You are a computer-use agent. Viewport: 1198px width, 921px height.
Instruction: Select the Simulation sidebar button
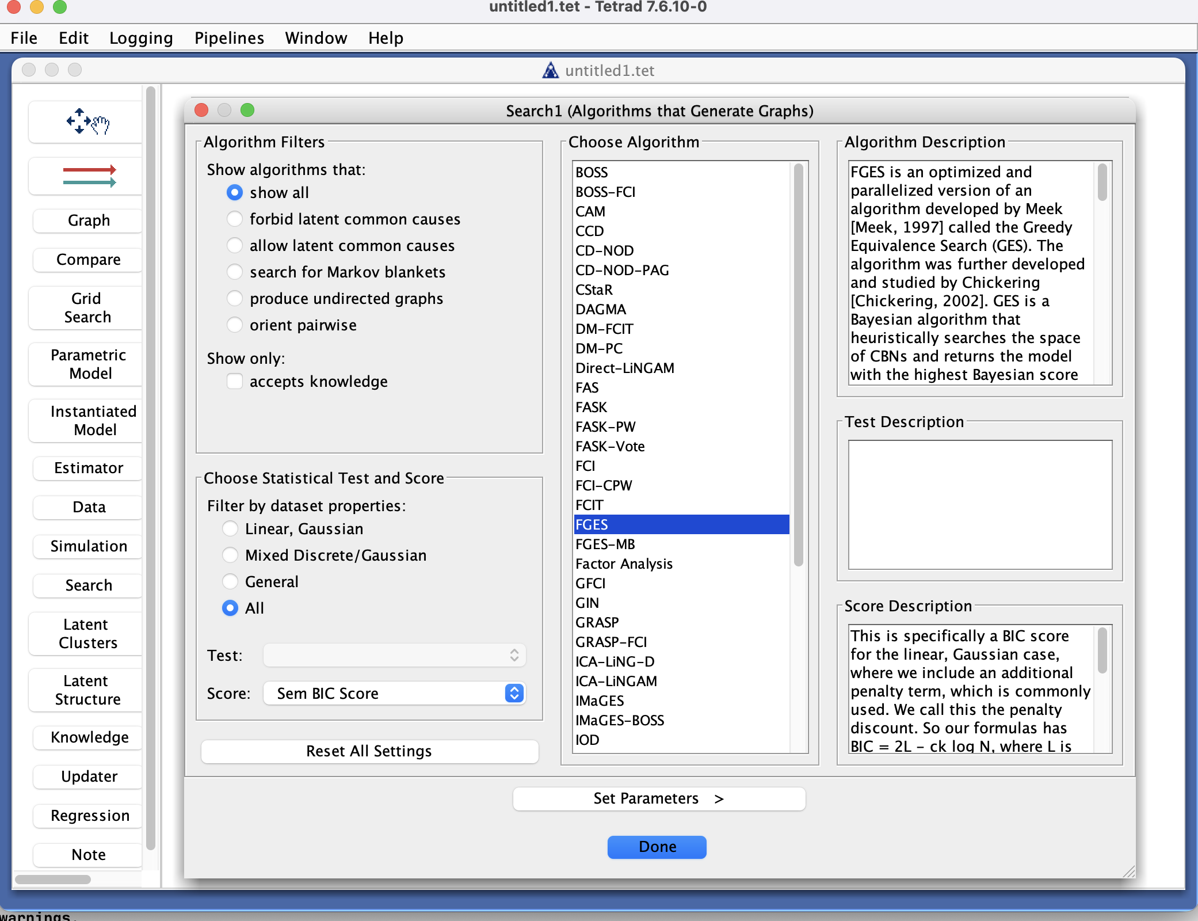click(89, 546)
